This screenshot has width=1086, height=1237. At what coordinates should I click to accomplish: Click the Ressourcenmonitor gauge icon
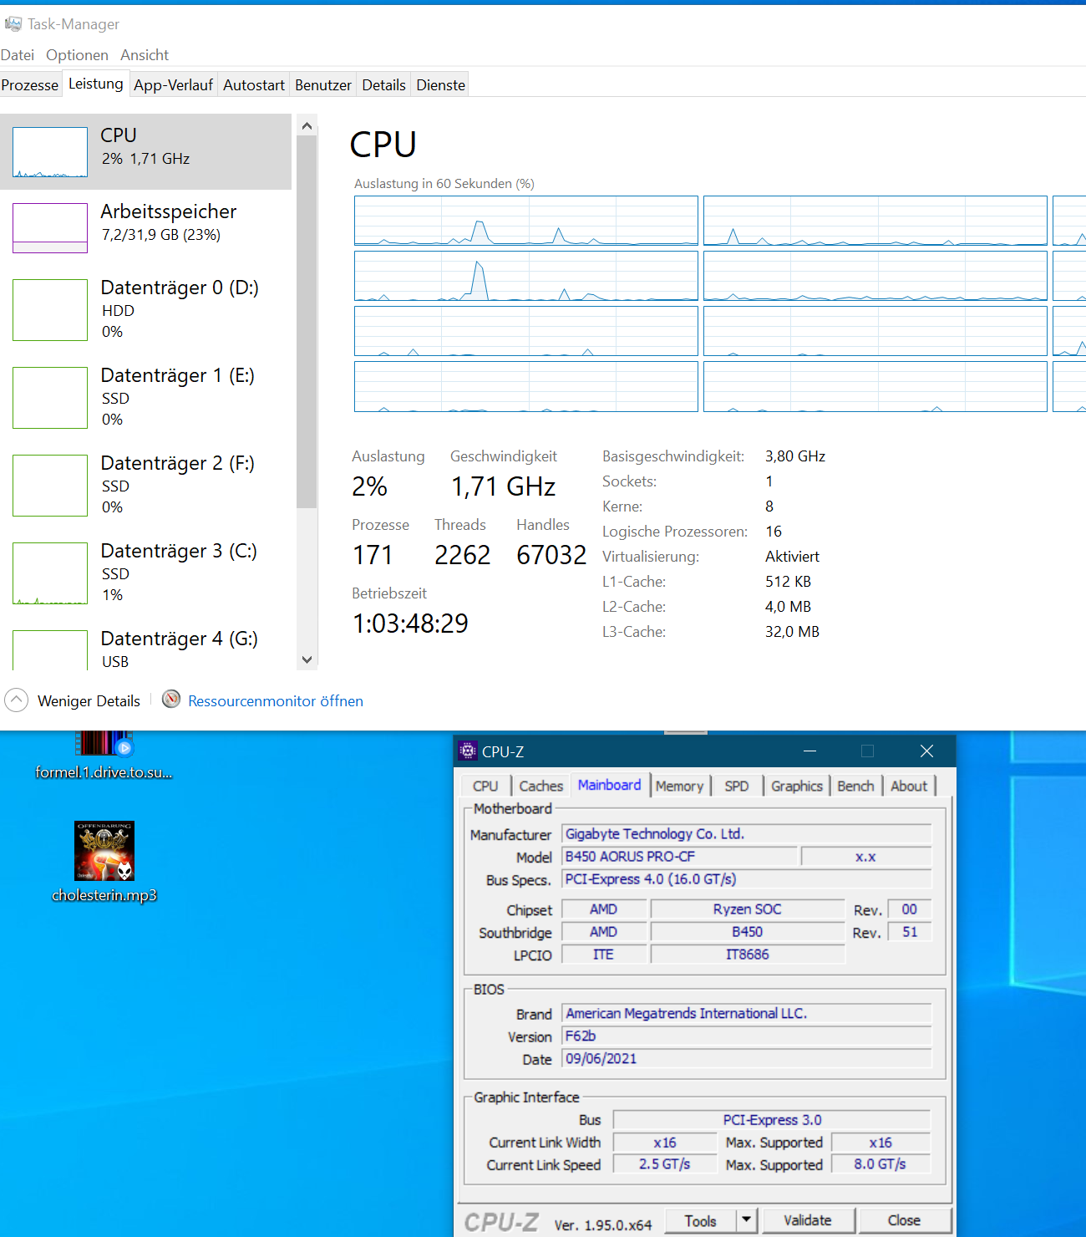tap(171, 700)
